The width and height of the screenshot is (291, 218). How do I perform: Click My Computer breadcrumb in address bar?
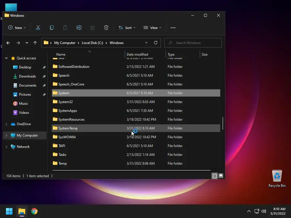click(x=65, y=43)
